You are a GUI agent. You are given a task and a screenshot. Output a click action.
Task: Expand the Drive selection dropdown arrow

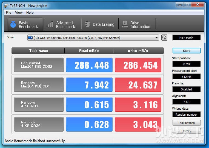(x=156, y=38)
